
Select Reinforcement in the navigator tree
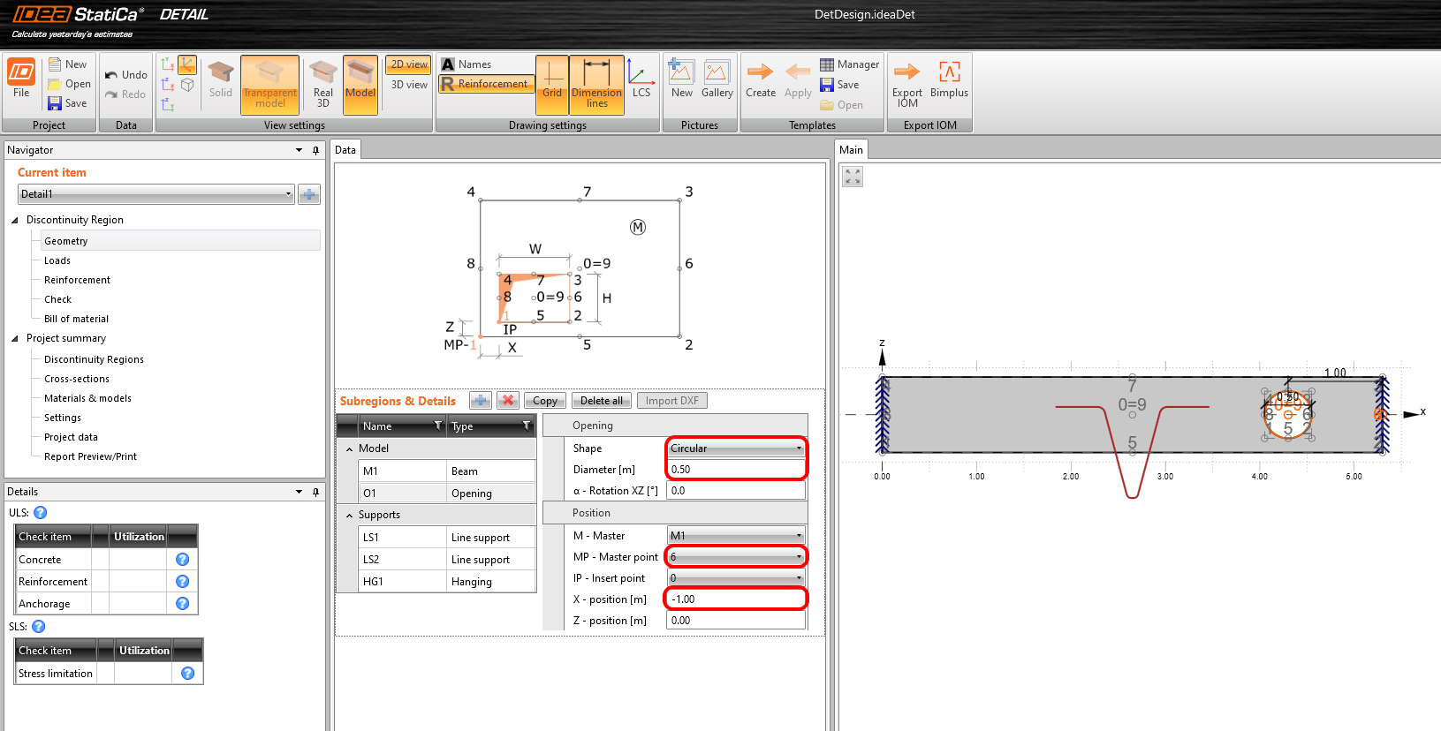(x=77, y=280)
